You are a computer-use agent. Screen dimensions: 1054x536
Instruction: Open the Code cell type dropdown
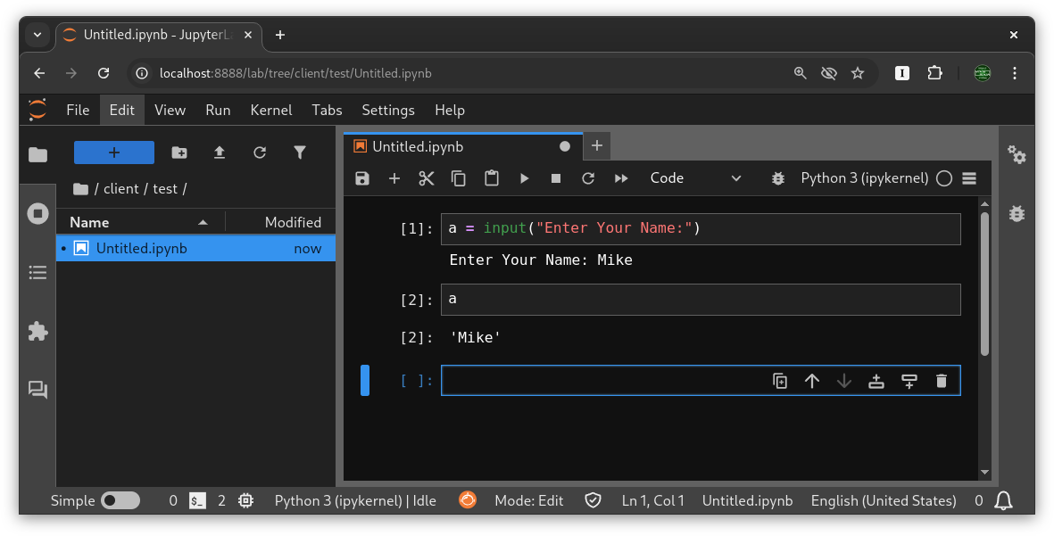(x=695, y=178)
